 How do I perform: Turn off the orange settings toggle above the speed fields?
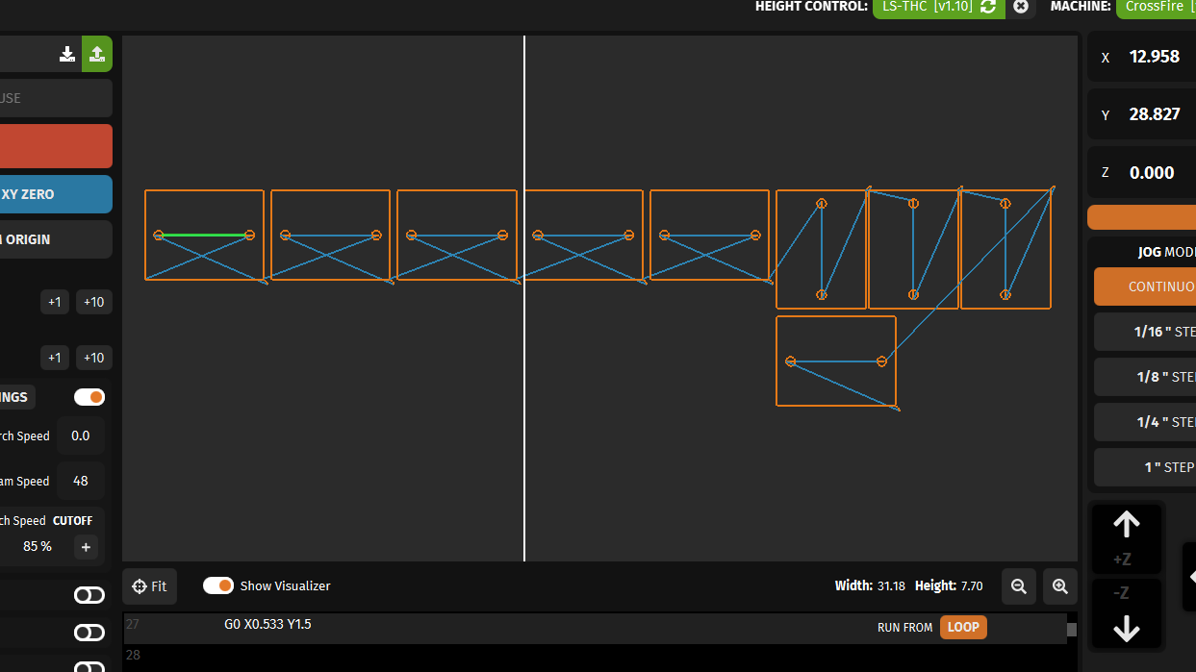89,397
